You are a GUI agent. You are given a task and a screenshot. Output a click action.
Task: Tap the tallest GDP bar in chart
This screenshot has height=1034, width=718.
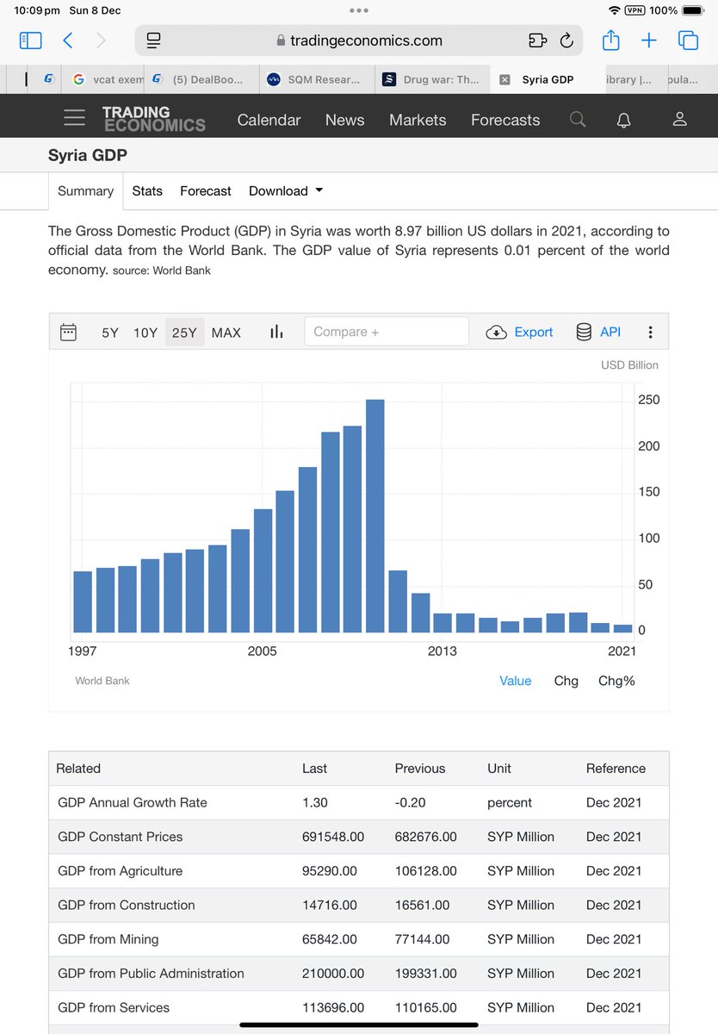[x=375, y=516]
